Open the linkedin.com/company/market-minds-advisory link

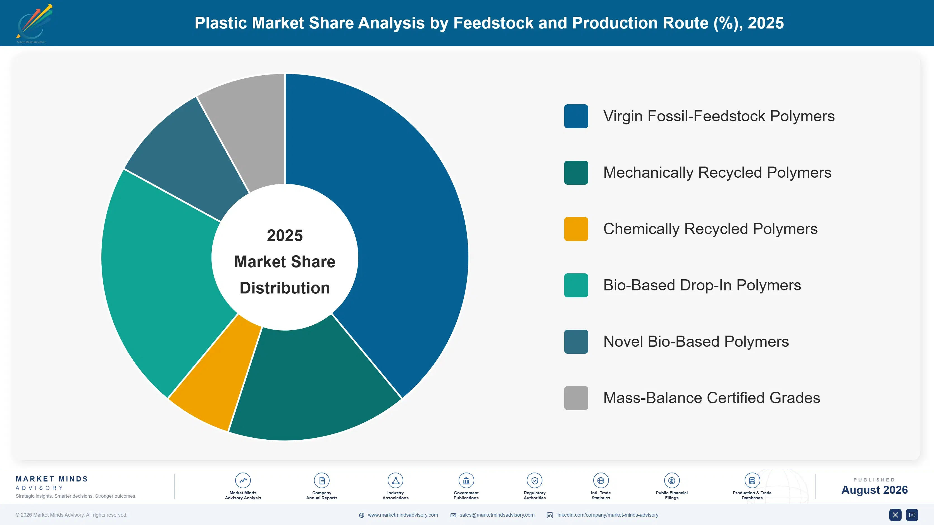(607, 515)
